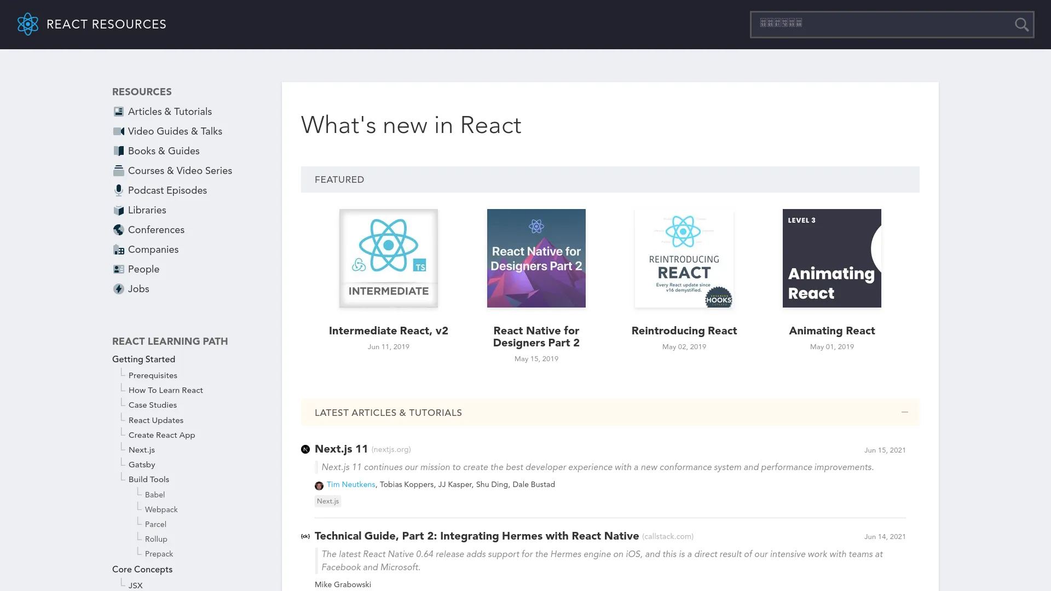Viewport: 1051px width, 591px height.
Task: Open the Libraries resource list
Action: click(147, 210)
